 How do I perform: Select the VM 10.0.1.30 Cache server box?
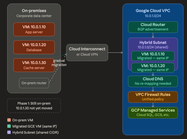pyautogui.click(x=34, y=65)
